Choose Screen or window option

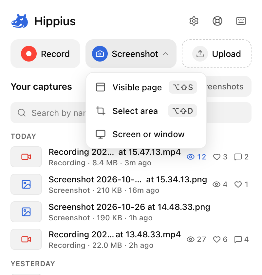pyautogui.click(x=146, y=134)
